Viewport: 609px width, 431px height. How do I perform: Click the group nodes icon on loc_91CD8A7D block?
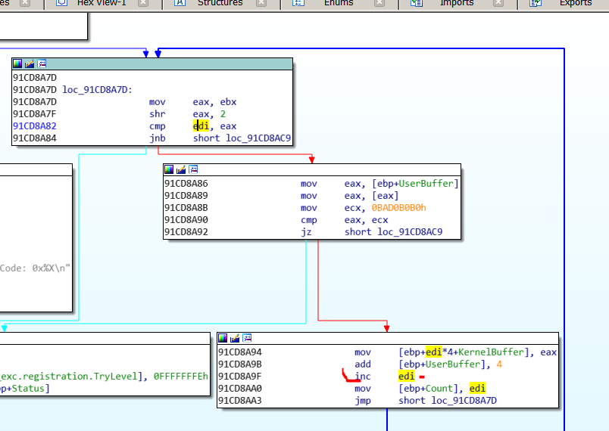[x=41, y=64]
